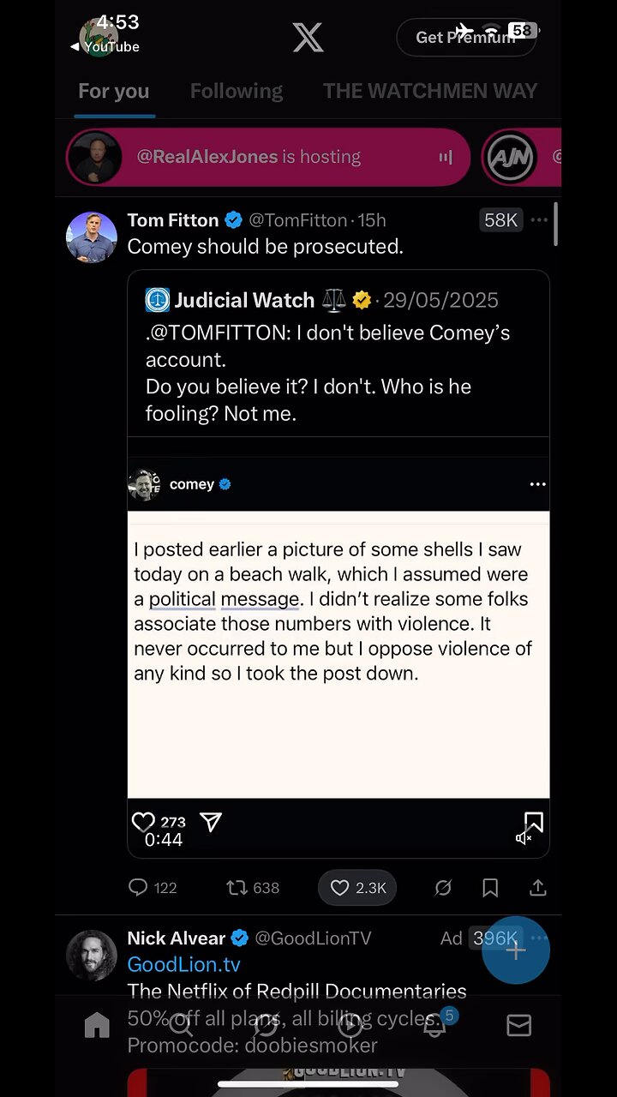Bookmark Tom Fitton's post
Image resolution: width=617 pixels, height=1097 pixels.
tap(490, 888)
